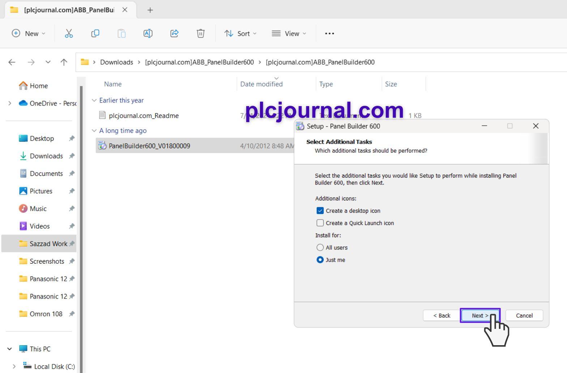567x373 pixels.
Task: Click first [plcjournal.com]ABB_PanelBuilder600 breadcrumb segment
Action: point(199,62)
